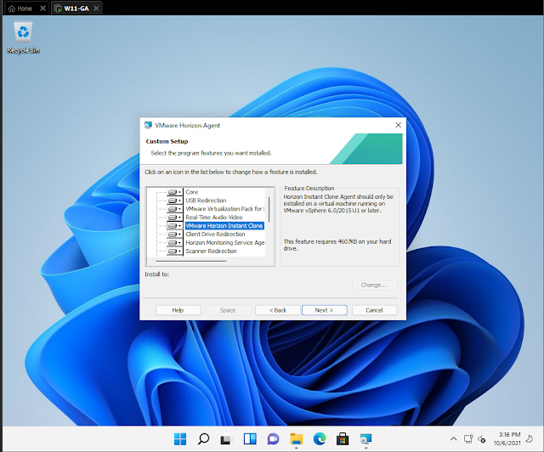This screenshot has width=544, height=452.
Task: Select the Core feature row
Action: coord(192,192)
